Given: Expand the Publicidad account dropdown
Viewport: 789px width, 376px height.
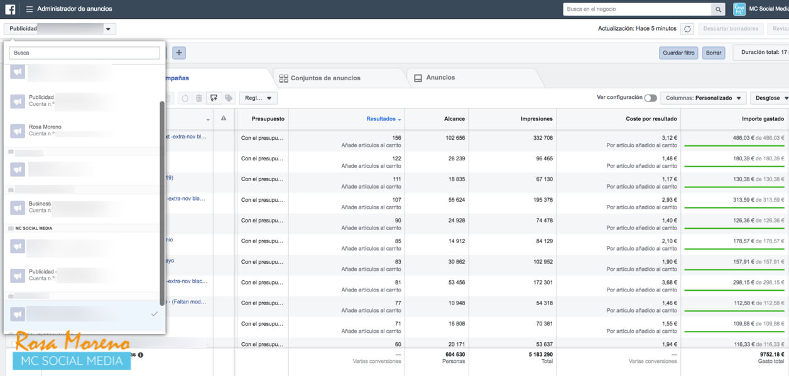Looking at the screenshot, I should click(x=60, y=29).
